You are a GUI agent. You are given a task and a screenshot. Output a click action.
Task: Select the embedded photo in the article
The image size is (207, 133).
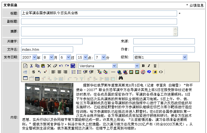coord(49,99)
